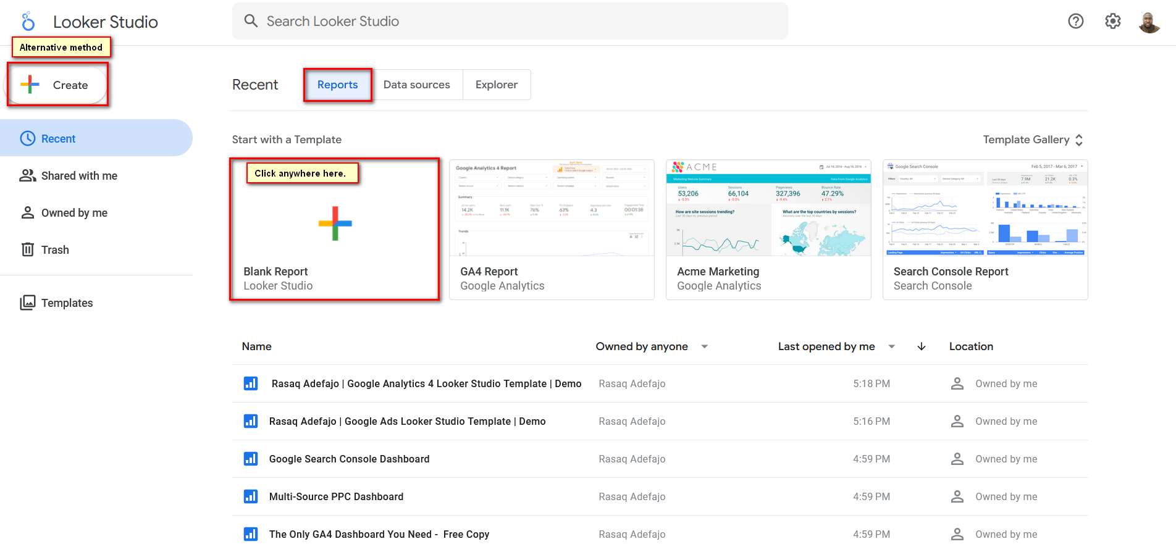Click the Recent clock icon in the sidebar
Screen dimensions: 1176x552
tap(28, 138)
